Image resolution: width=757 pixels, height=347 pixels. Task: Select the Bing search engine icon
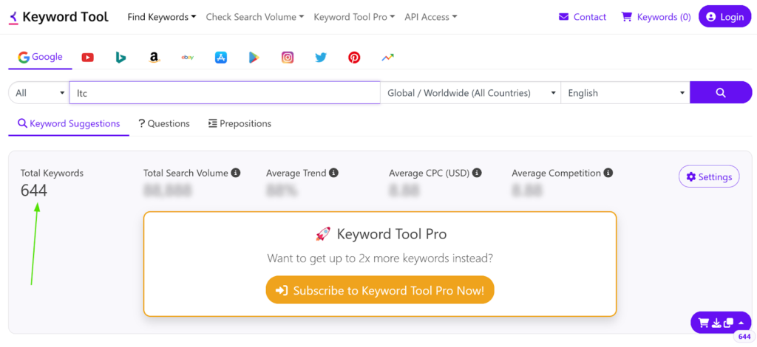[x=120, y=58]
